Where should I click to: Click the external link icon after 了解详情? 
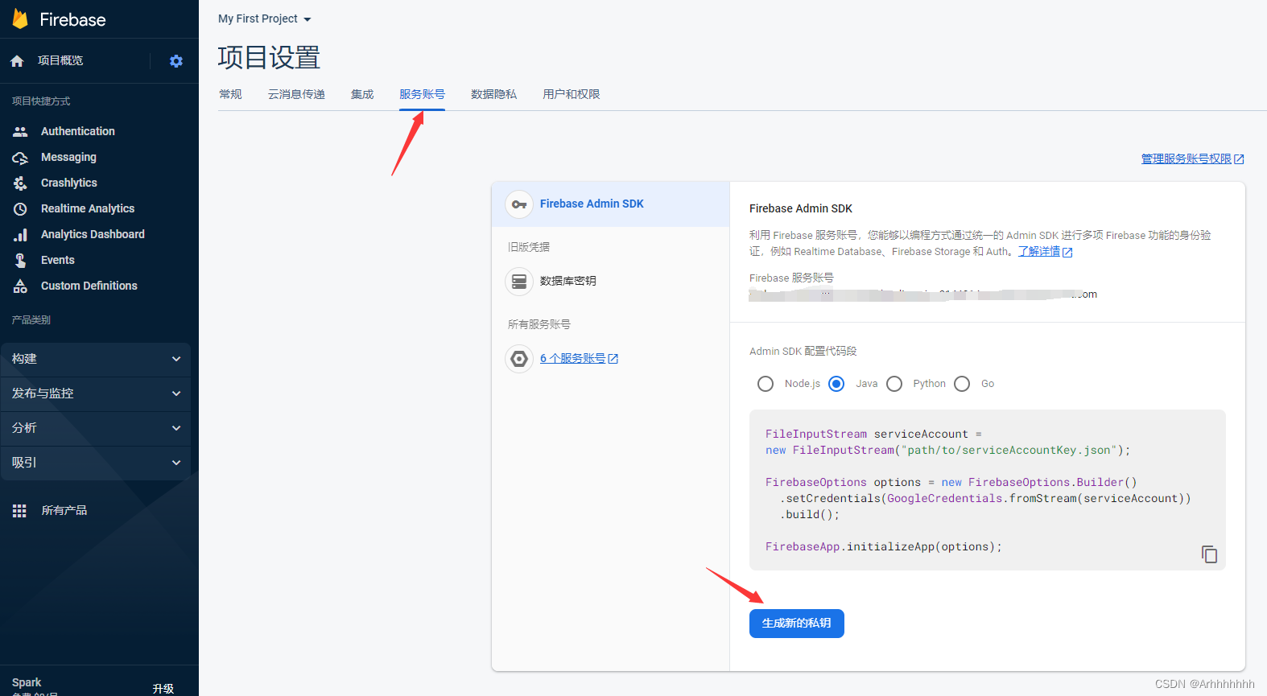[x=1067, y=253]
